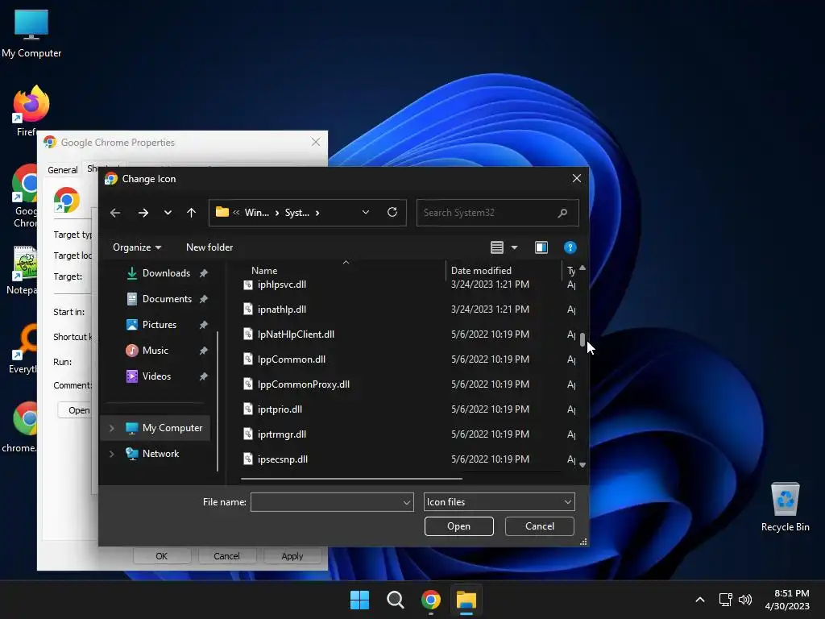This screenshot has width=825, height=619.
Task: Click File Explorer icon on the taskbar
Action: [x=466, y=600]
